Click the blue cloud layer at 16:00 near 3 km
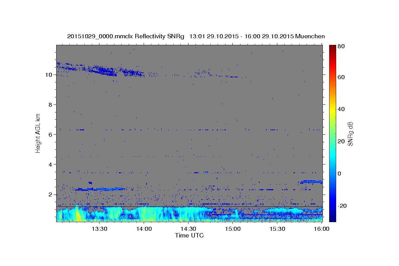Viewport: 399px width, 266px height. pyautogui.click(x=311, y=182)
